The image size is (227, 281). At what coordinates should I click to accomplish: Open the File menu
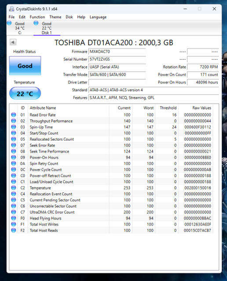pyautogui.click(x=11, y=17)
